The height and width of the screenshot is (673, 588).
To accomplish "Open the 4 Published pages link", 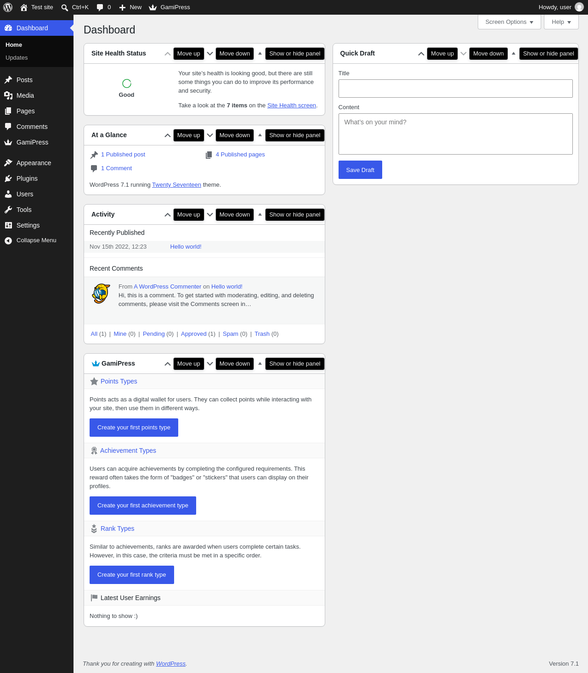I will [240, 155].
